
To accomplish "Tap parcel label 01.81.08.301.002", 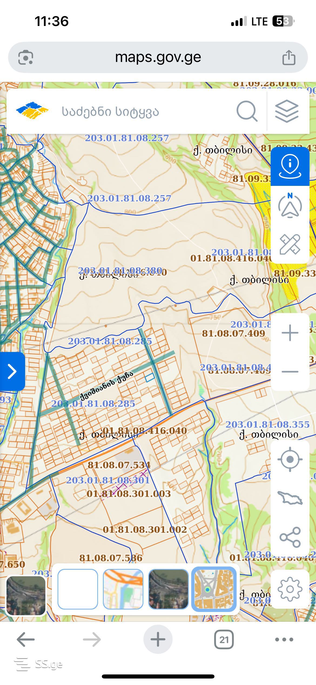I will [145, 529].
